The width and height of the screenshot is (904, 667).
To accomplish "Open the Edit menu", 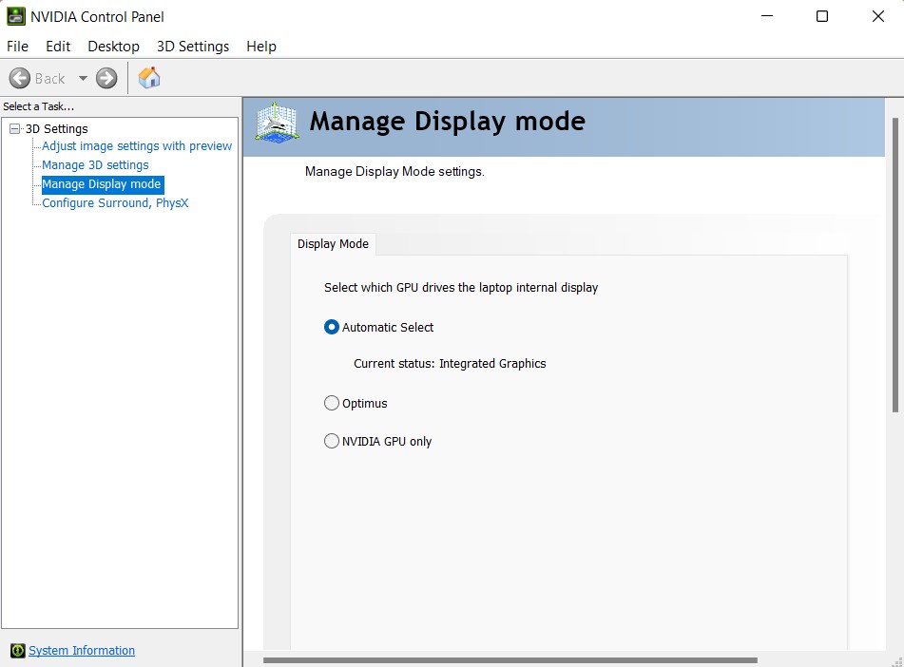I will coord(58,47).
